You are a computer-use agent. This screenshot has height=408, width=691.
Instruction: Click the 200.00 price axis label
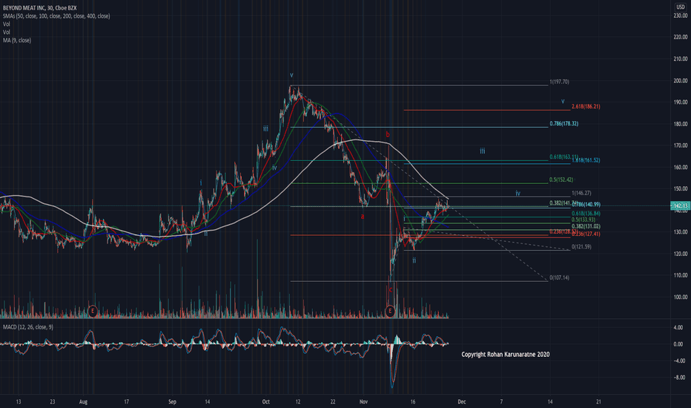click(x=681, y=81)
